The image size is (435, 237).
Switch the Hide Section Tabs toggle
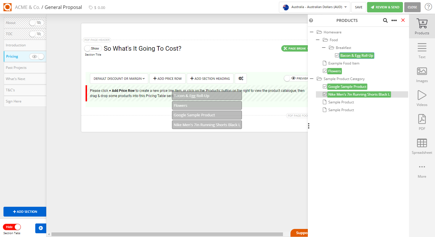pyautogui.click(x=12, y=227)
